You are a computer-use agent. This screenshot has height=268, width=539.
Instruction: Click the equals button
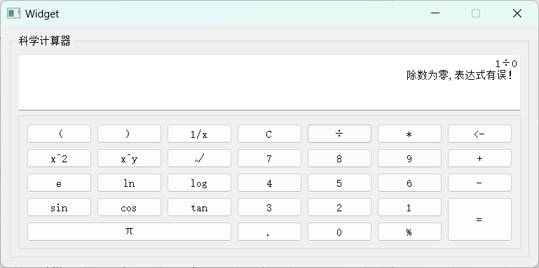tap(479, 219)
